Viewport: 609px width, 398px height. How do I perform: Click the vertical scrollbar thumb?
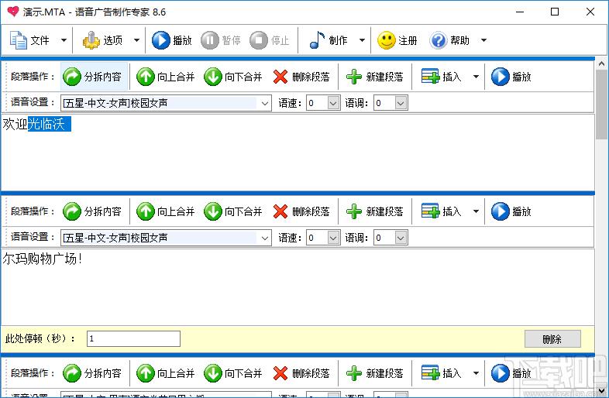tap(601, 104)
